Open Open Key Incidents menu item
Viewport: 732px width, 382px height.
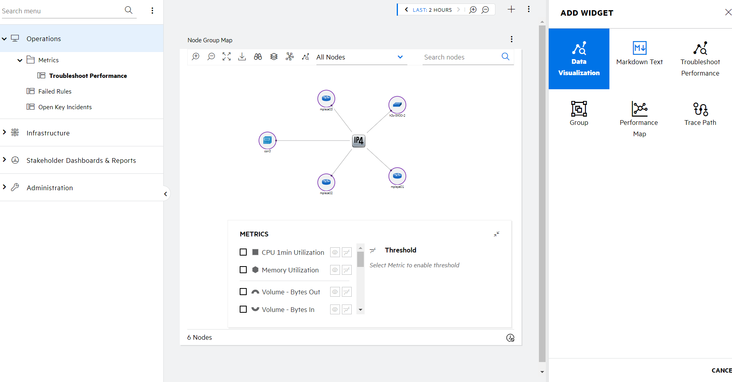(x=65, y=107)
